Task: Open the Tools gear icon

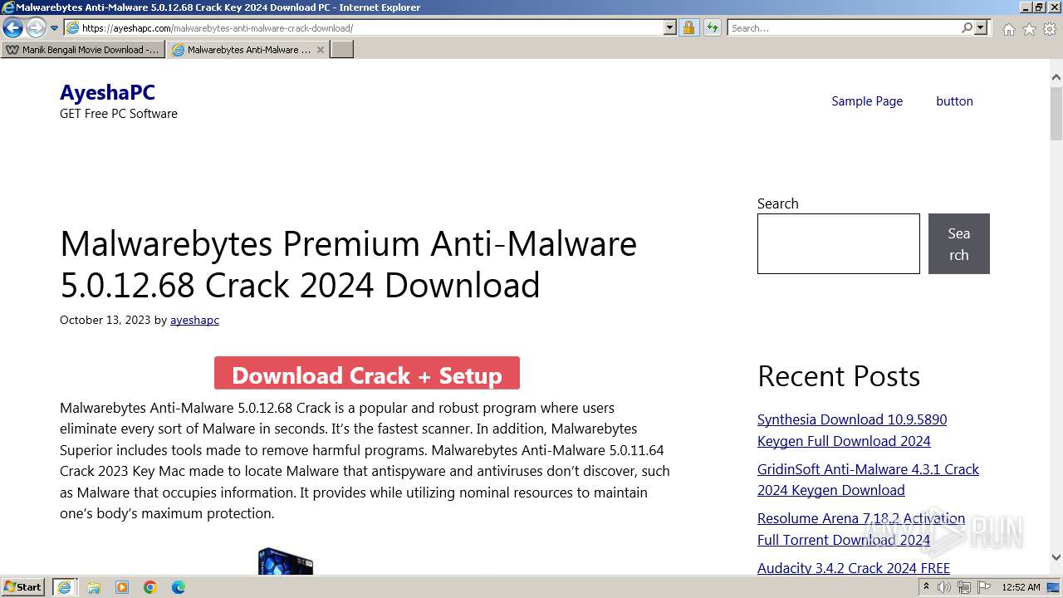Action: [1050, 29]
